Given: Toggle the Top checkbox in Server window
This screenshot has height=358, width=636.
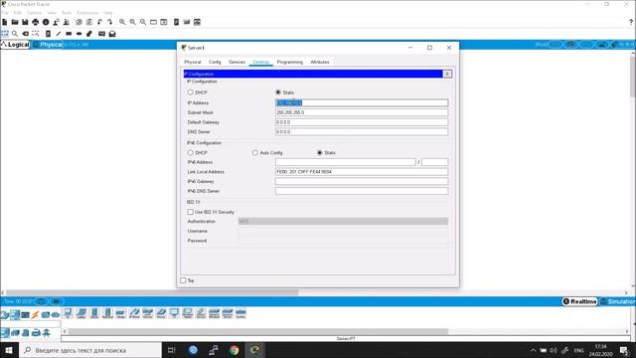Looking at the screenshot, I should [x=183, y=280].
